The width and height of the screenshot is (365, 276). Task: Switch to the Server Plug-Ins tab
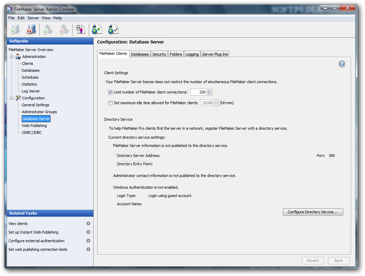[215, 54]
